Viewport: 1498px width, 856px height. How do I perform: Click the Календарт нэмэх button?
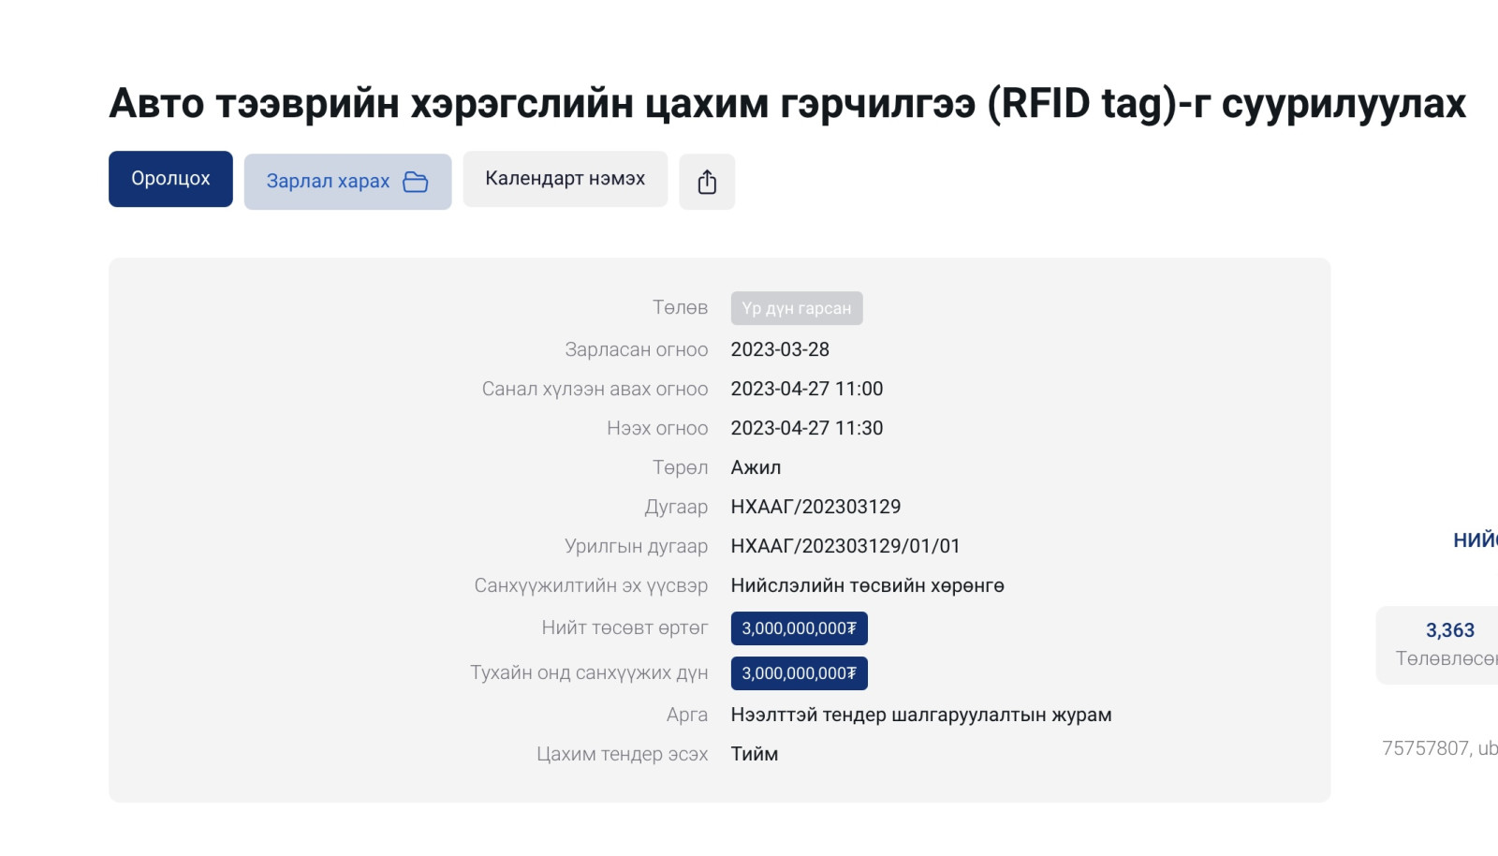point(565,179)
